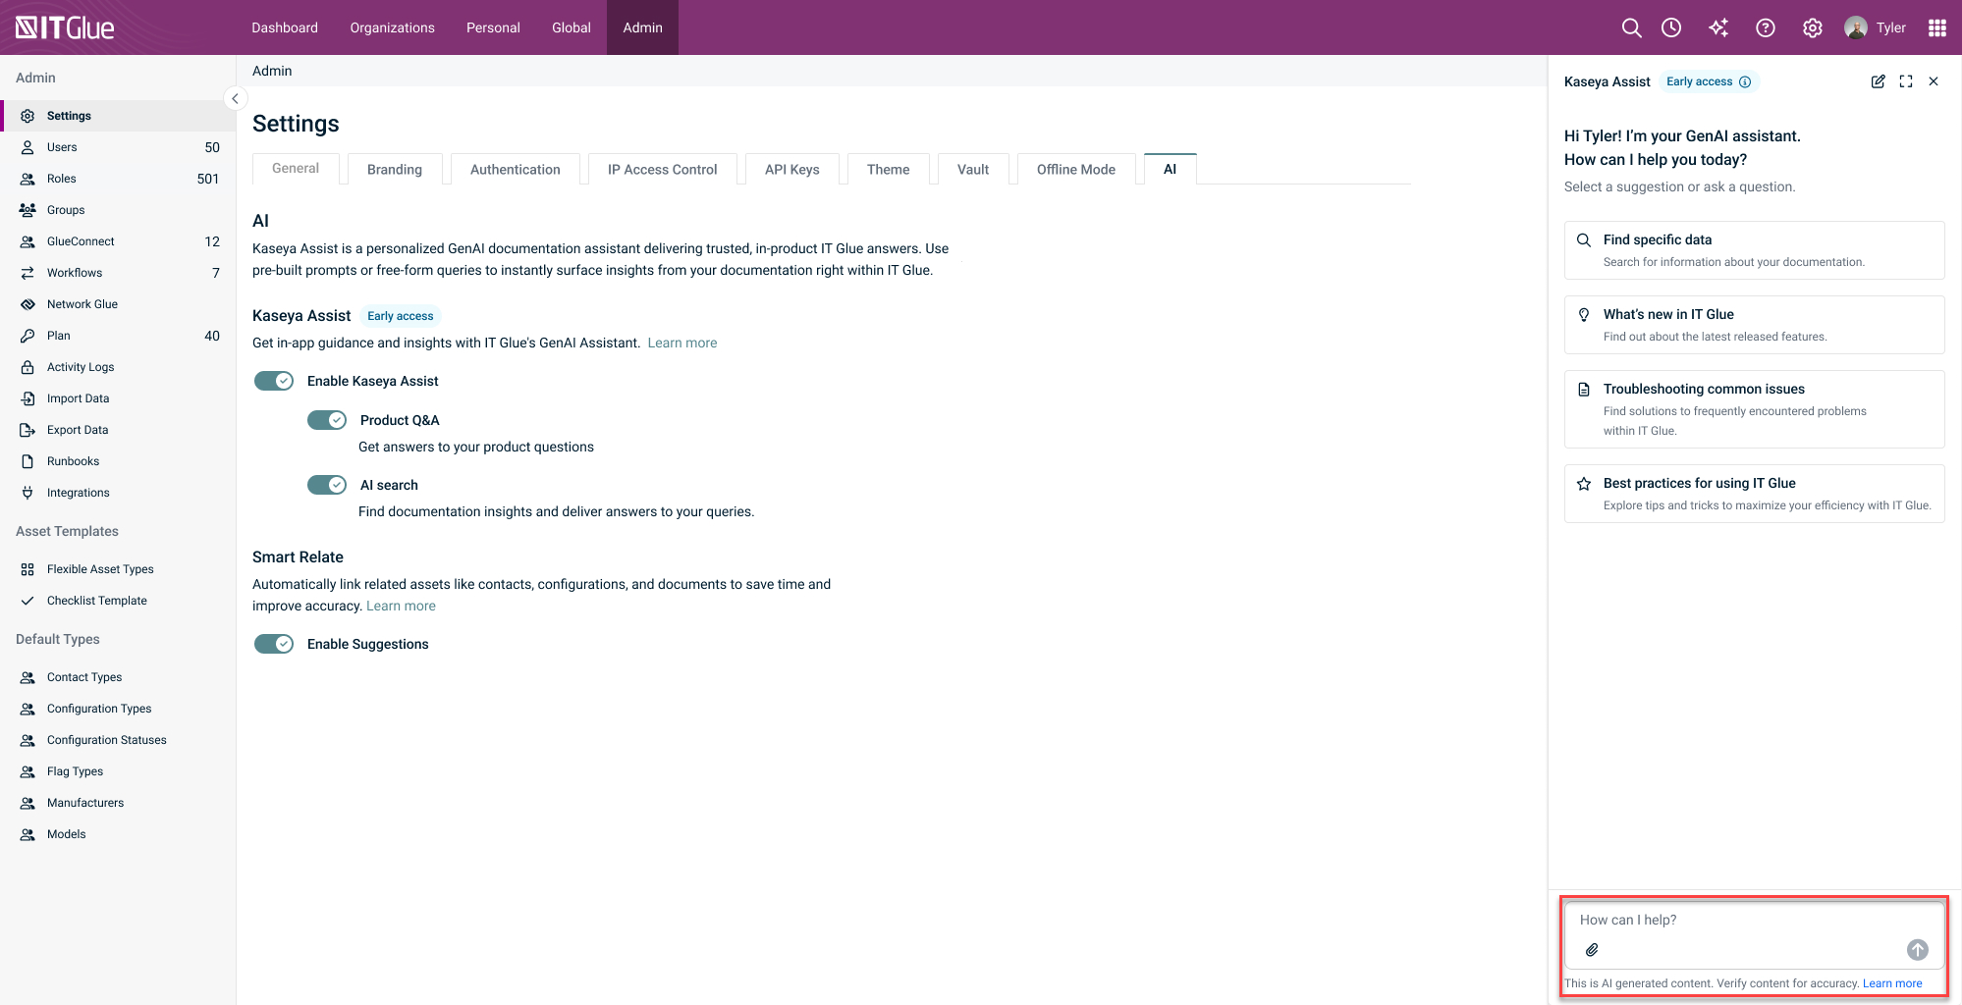Show Early access info icon in Assist panel

tap(1745, 81)
